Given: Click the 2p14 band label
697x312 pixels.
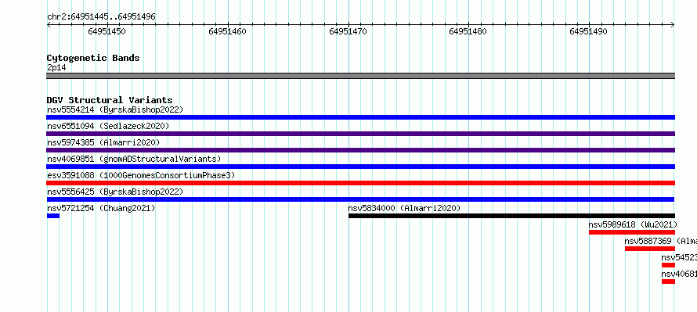Looking at the screenshot, I should pos(56,67).
